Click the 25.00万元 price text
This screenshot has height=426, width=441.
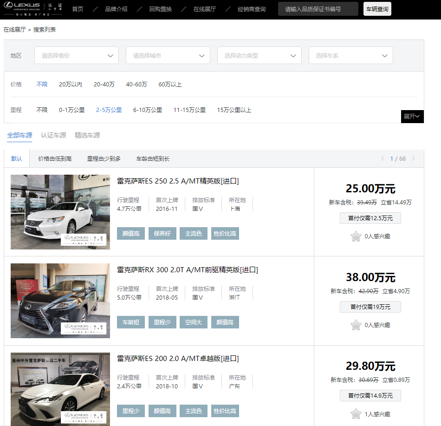tap(370, 189)
